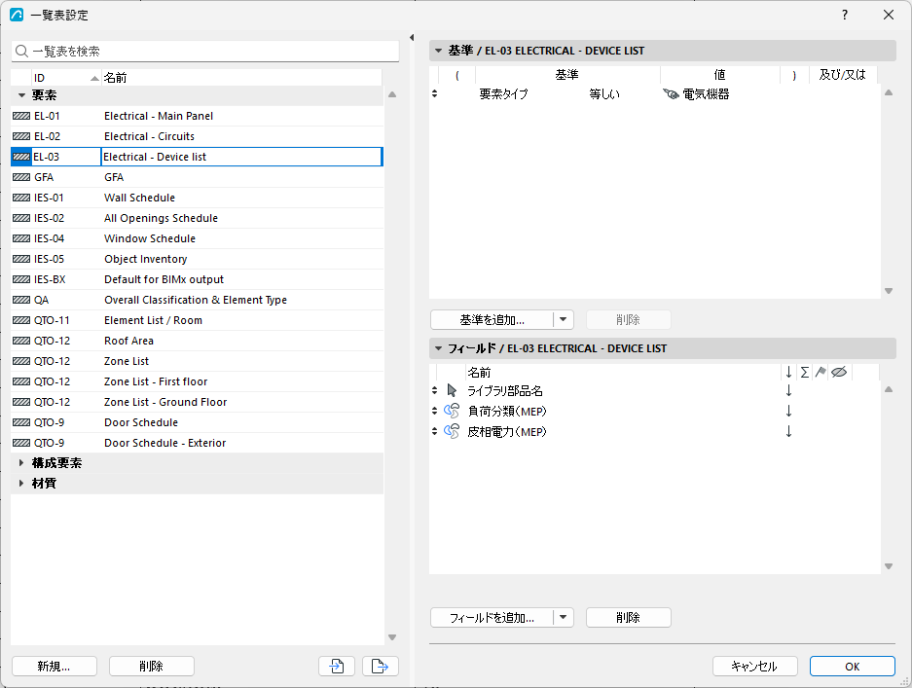The image size is (912, 688).
Task: Expand the 材質 group
Action: click(x=21, y=484)
